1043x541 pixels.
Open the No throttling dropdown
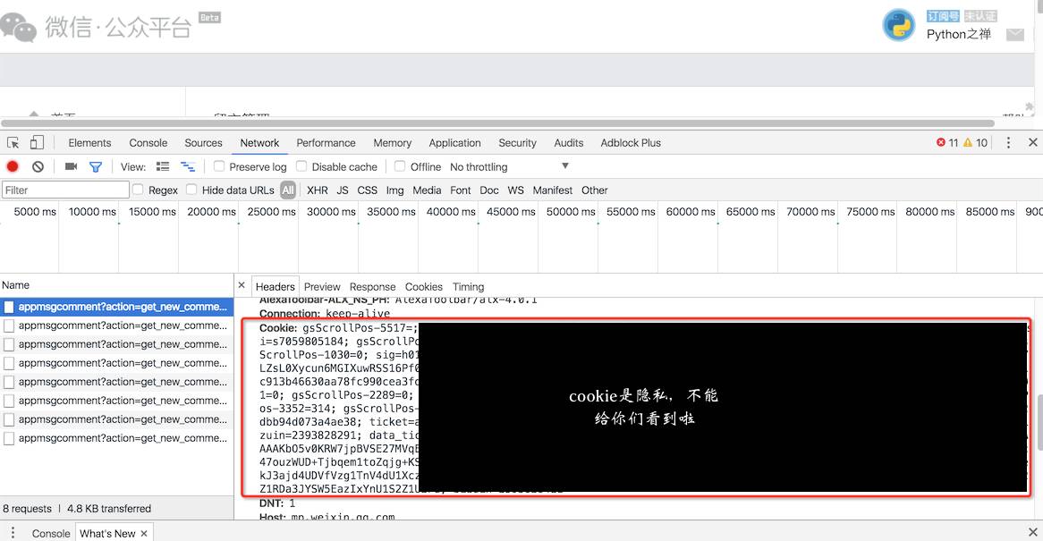(510, 167)
